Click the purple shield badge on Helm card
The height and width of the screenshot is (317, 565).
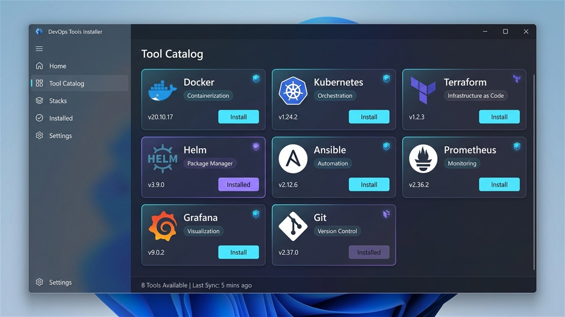coord(256,146)
